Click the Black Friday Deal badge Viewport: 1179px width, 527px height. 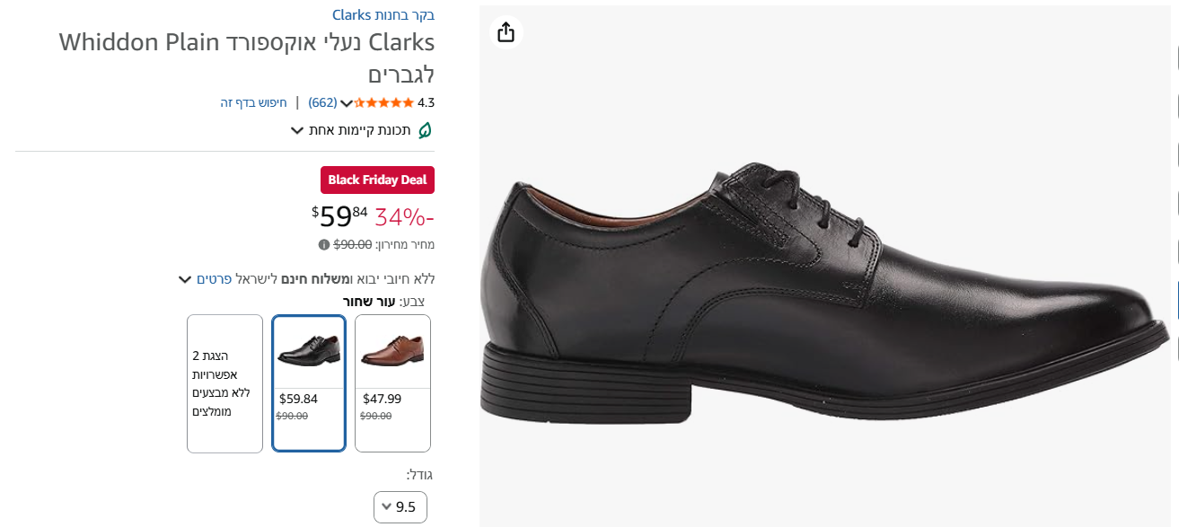click(377, 180)
